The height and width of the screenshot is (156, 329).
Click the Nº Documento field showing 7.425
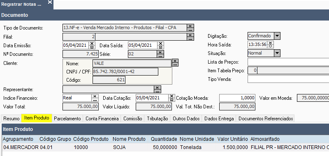81,54
